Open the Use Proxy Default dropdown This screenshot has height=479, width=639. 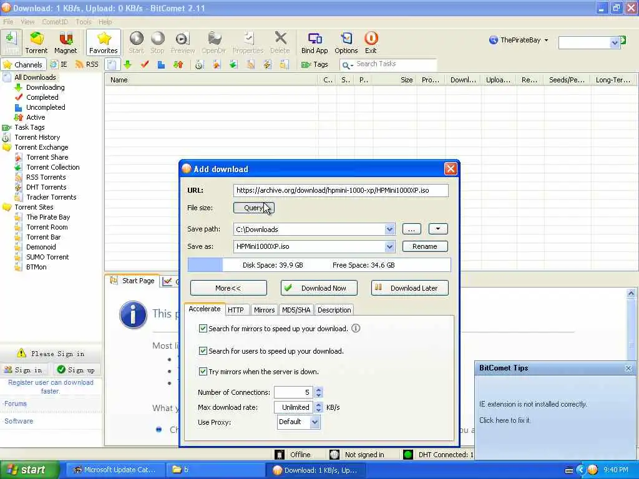315,422
